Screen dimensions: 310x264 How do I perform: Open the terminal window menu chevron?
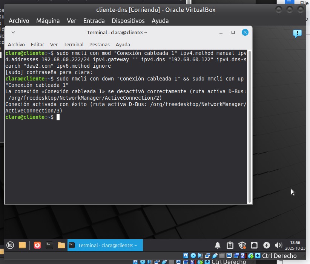pos(13,33)
